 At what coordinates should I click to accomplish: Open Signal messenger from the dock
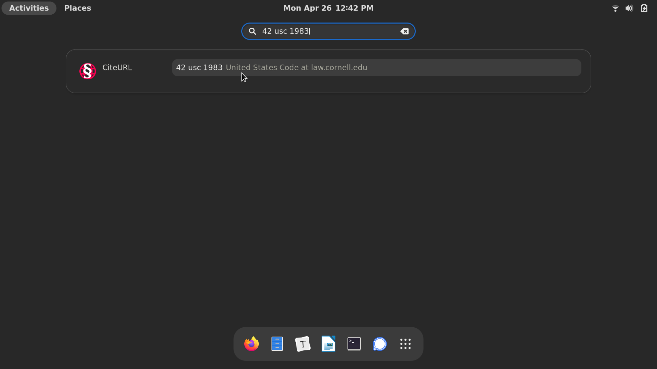380,344
